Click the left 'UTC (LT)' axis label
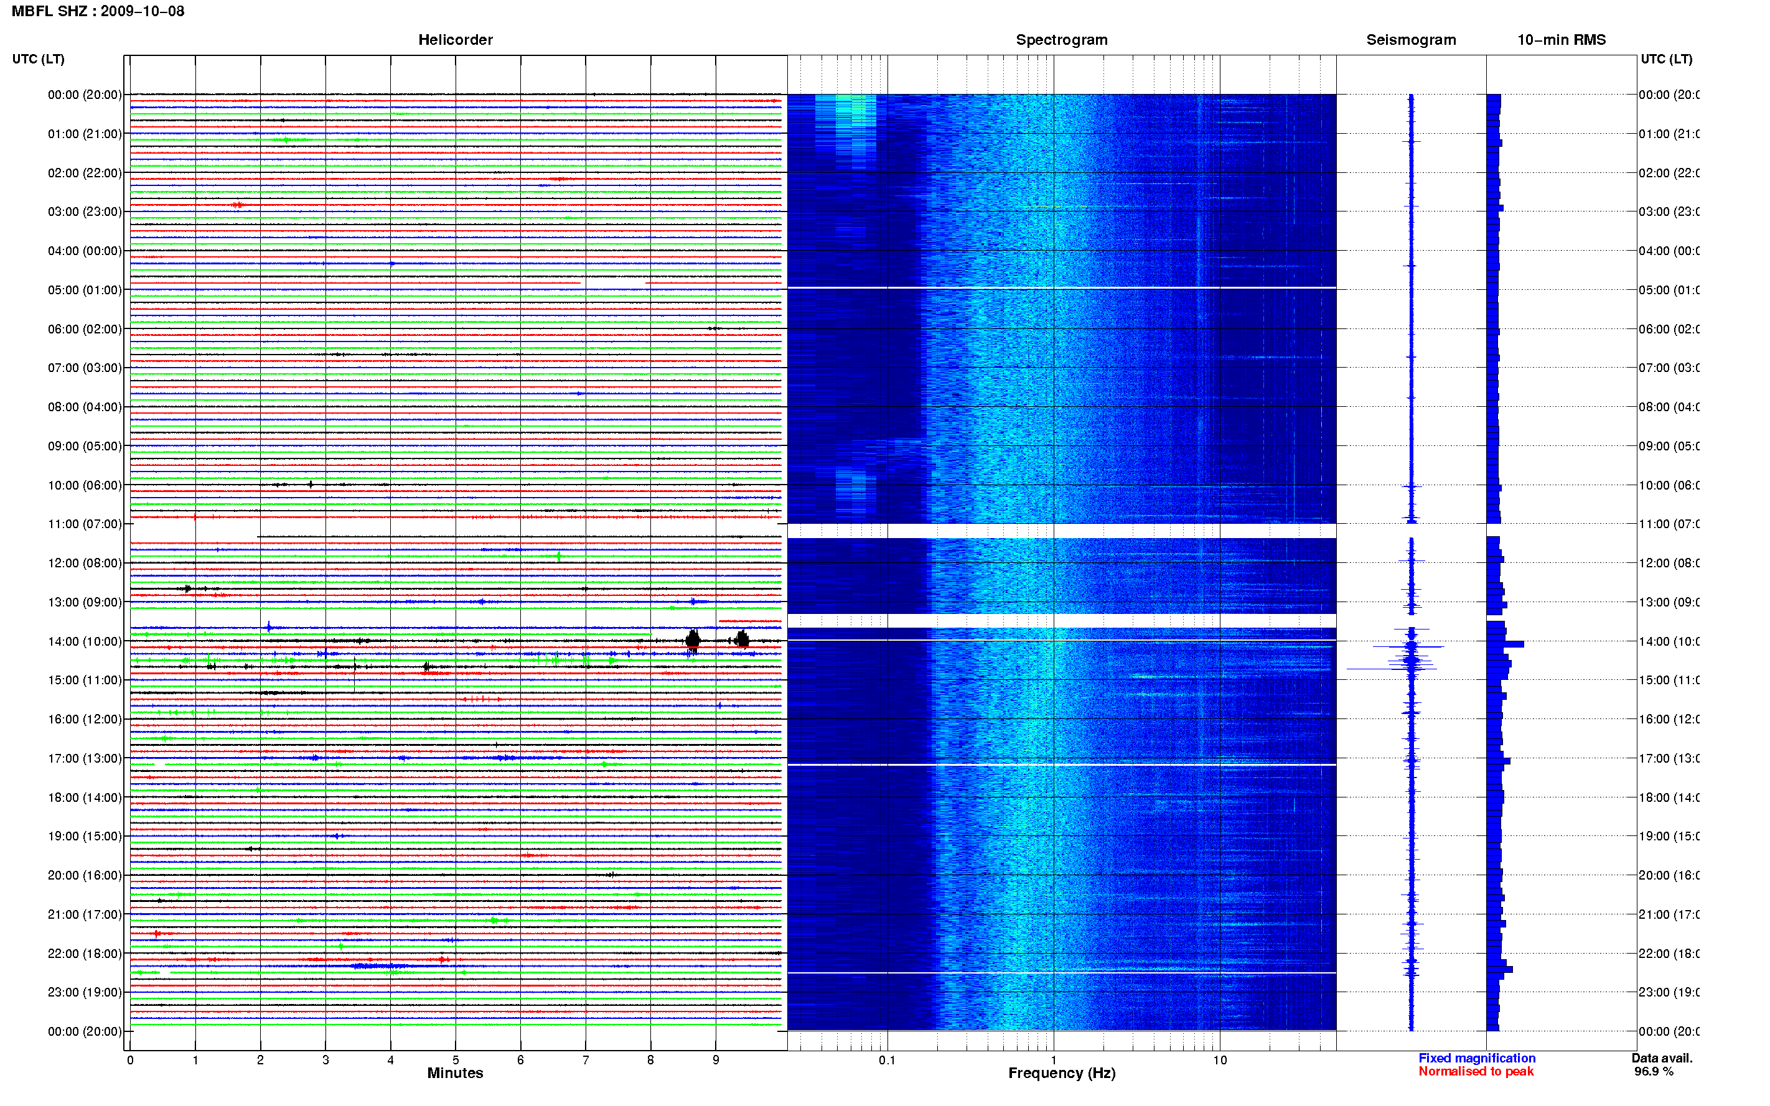1770x1106 pixels. click(38, 59)
